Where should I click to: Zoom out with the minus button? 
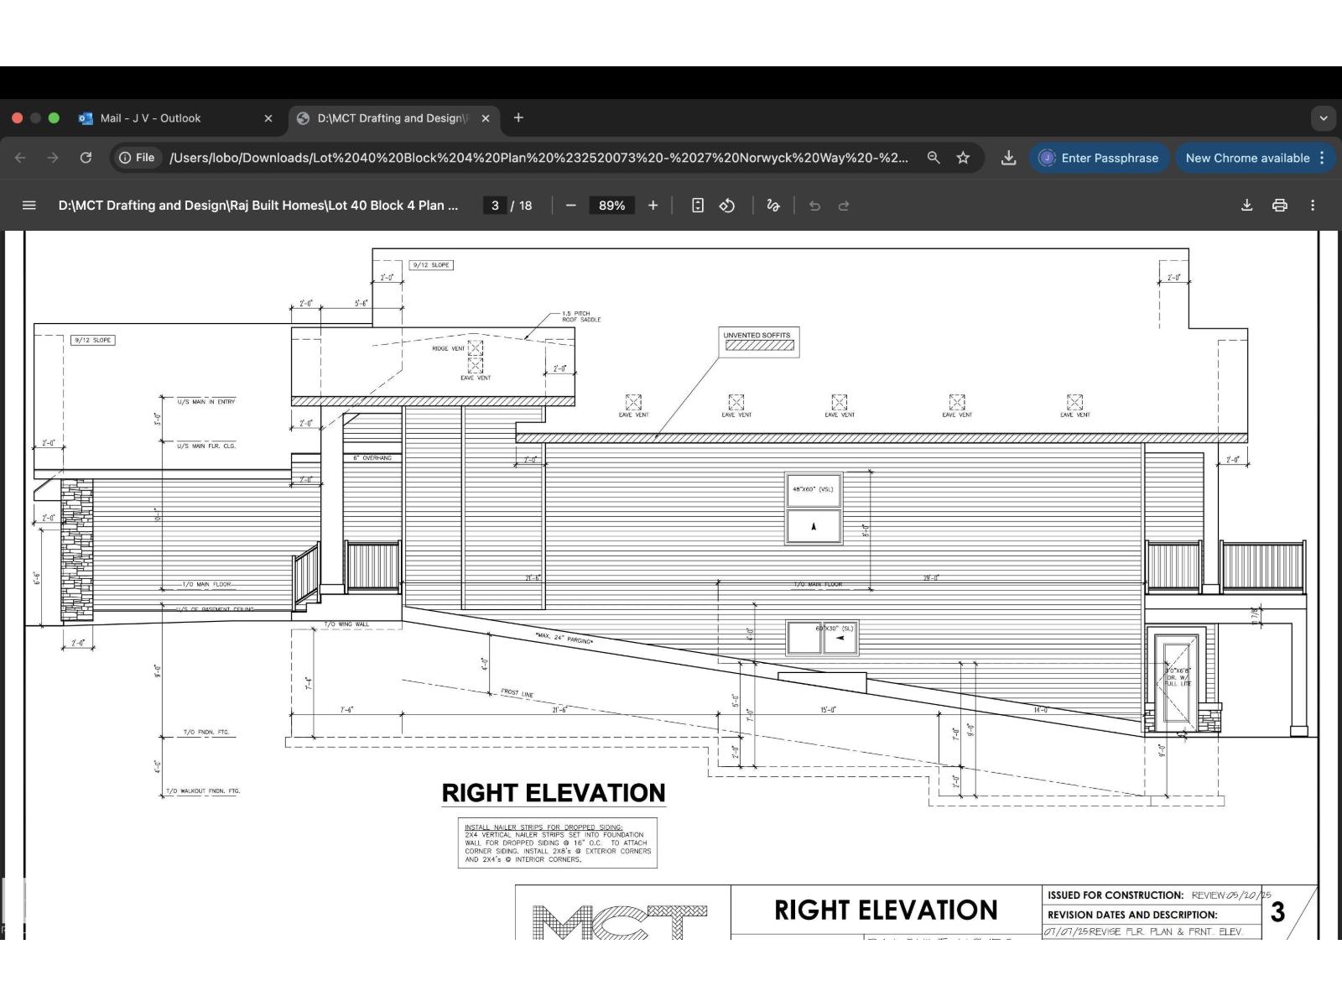571,206
